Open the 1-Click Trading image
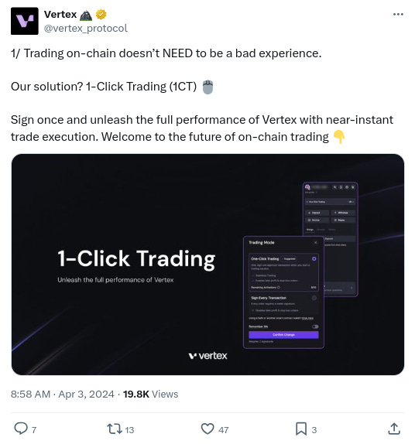Viewport: 415px width, 444px height. pyautogui.click(x=207, y=265)
